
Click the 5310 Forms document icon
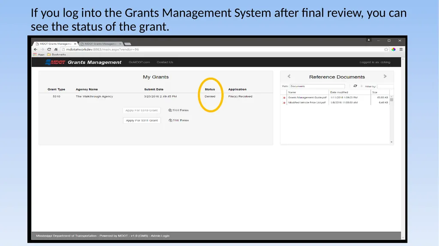[170, 110]
